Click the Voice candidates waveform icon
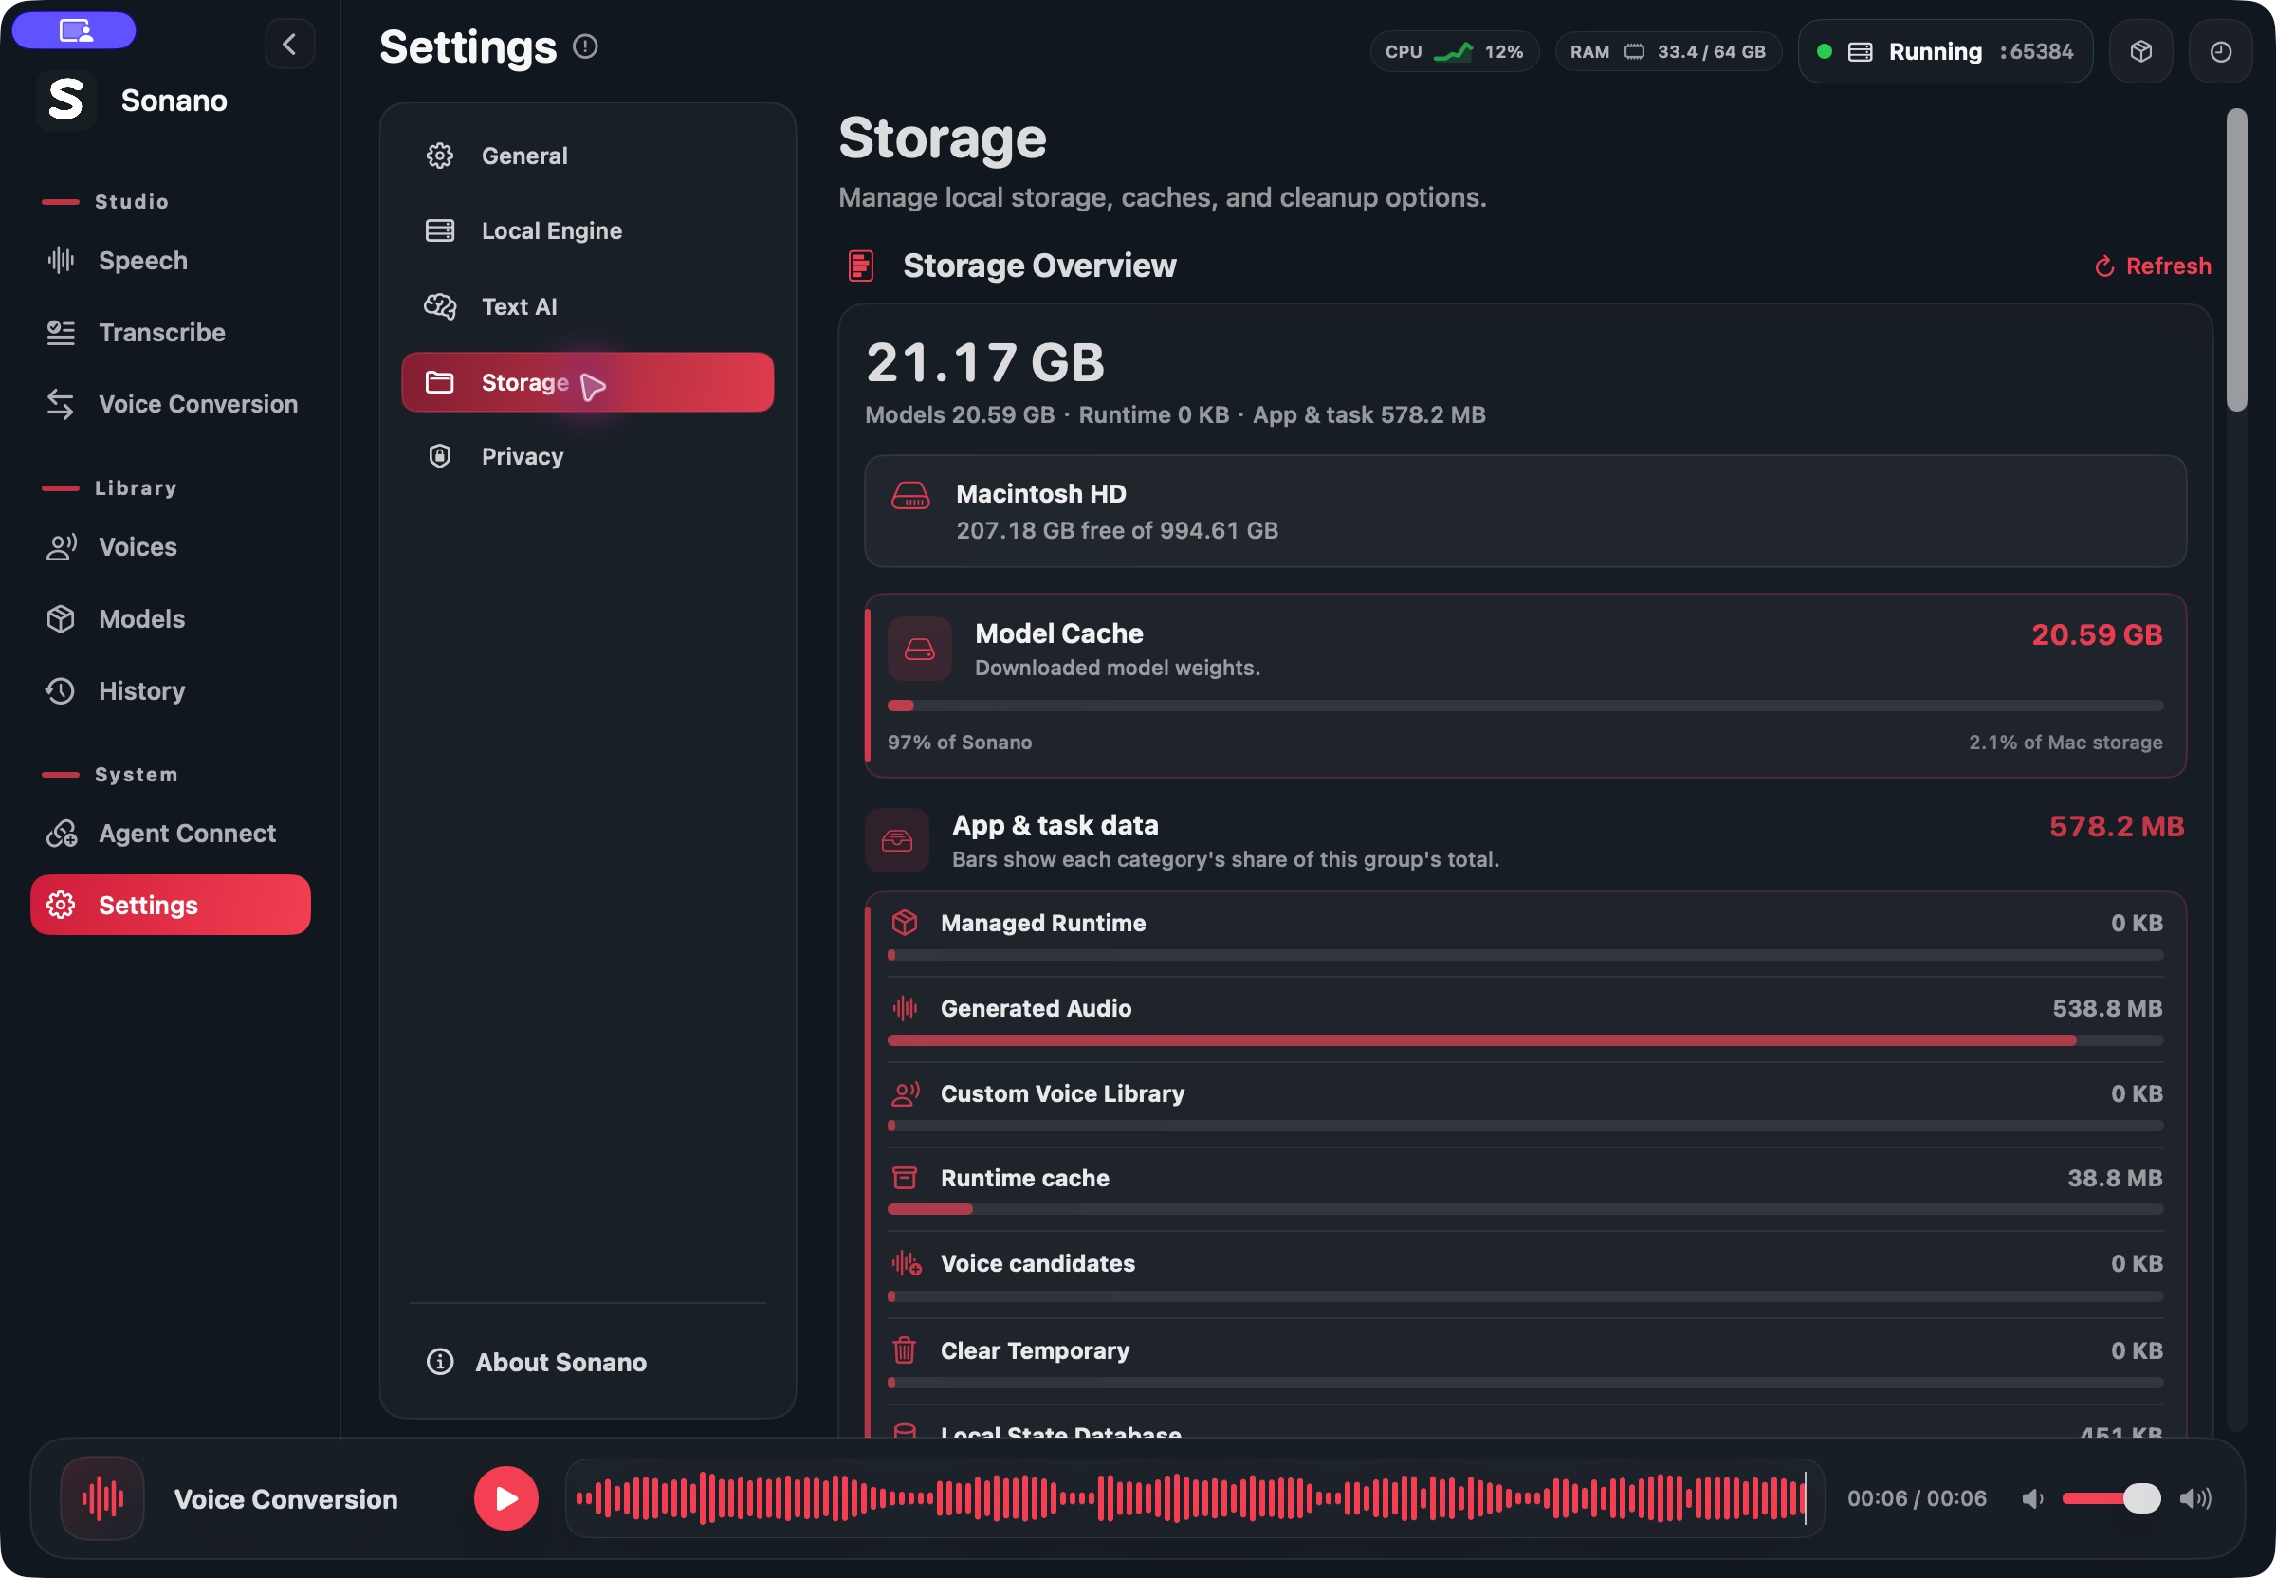Image resolution: width=2276 pixels, height=1578 pixels. 906,1262
